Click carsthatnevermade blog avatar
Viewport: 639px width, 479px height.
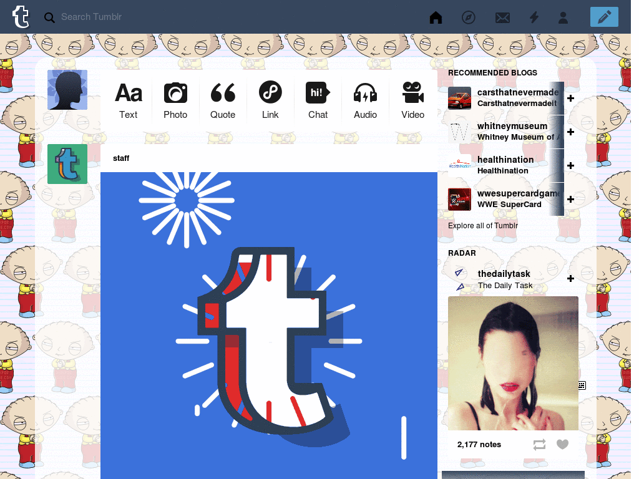[459, 98]
